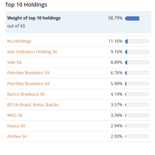Click the 58.79% top holdings weight bar
This screenshot has height=155, width=155.
[137, 19]
